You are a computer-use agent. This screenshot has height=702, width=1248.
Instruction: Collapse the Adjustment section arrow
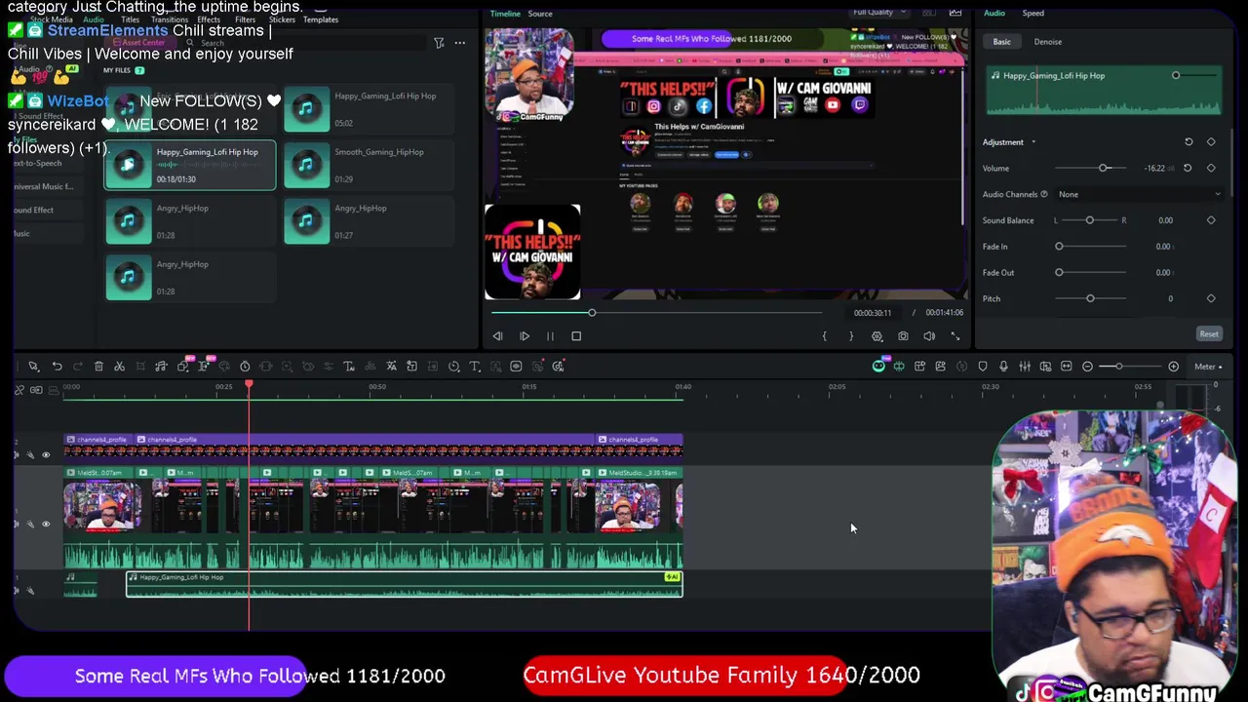click(1033, 142)
